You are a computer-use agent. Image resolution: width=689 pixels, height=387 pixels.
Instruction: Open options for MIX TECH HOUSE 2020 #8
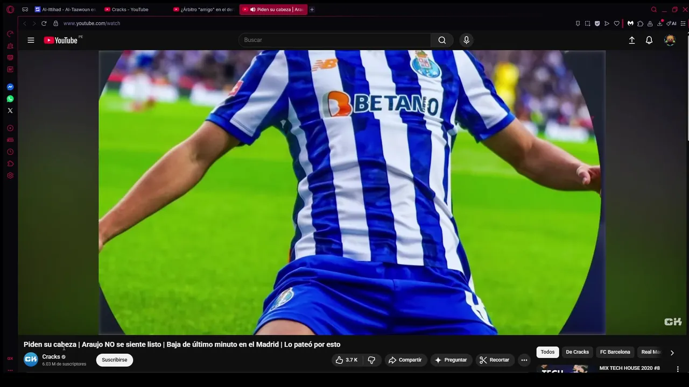pos(678,369)
